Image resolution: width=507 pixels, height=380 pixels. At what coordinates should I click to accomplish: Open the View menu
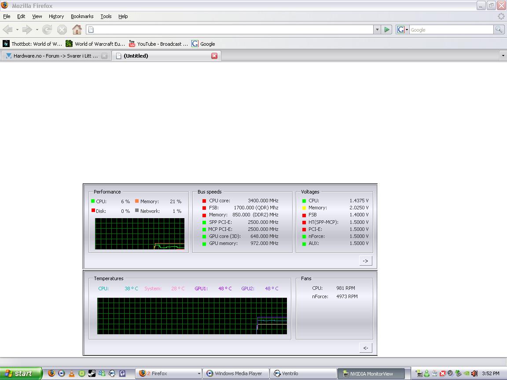pos(37,16)
